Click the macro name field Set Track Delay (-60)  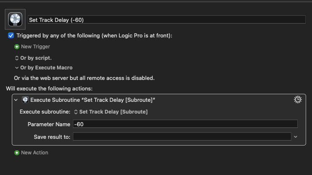(x=167, y=20)
